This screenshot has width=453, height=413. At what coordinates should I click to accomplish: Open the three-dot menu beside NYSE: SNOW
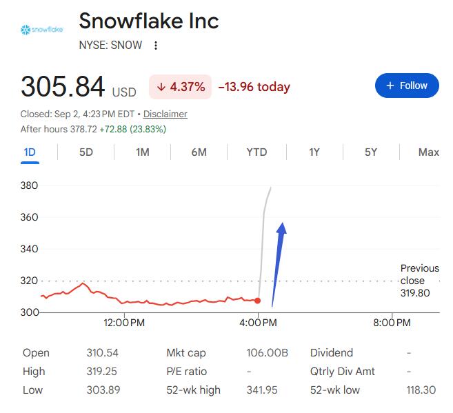pos(156,46)
